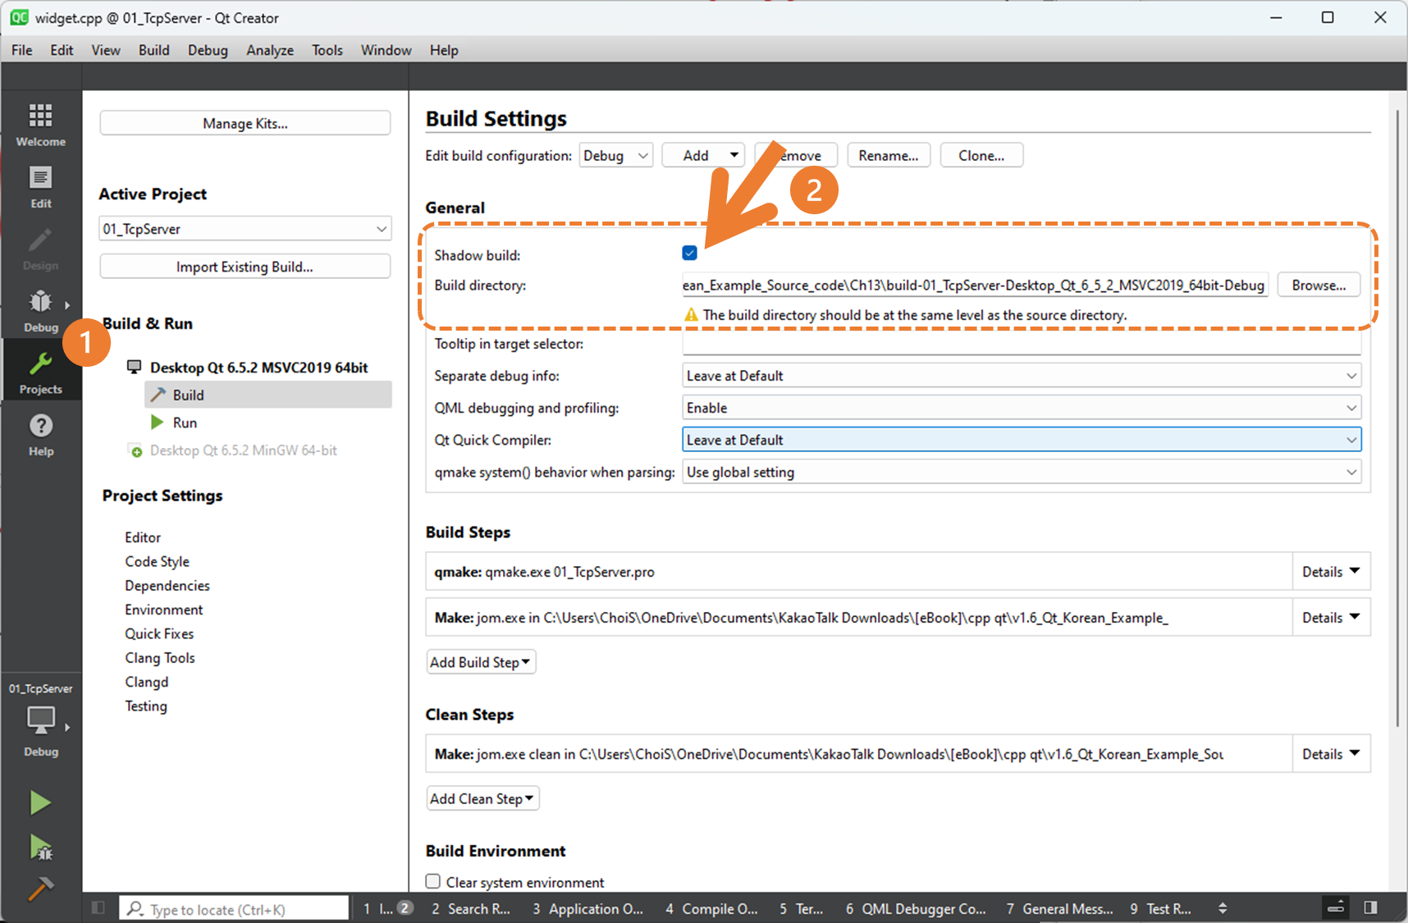
Task: Expand Details for jom.exe clean step
Action: click(x=1330, y=754)
